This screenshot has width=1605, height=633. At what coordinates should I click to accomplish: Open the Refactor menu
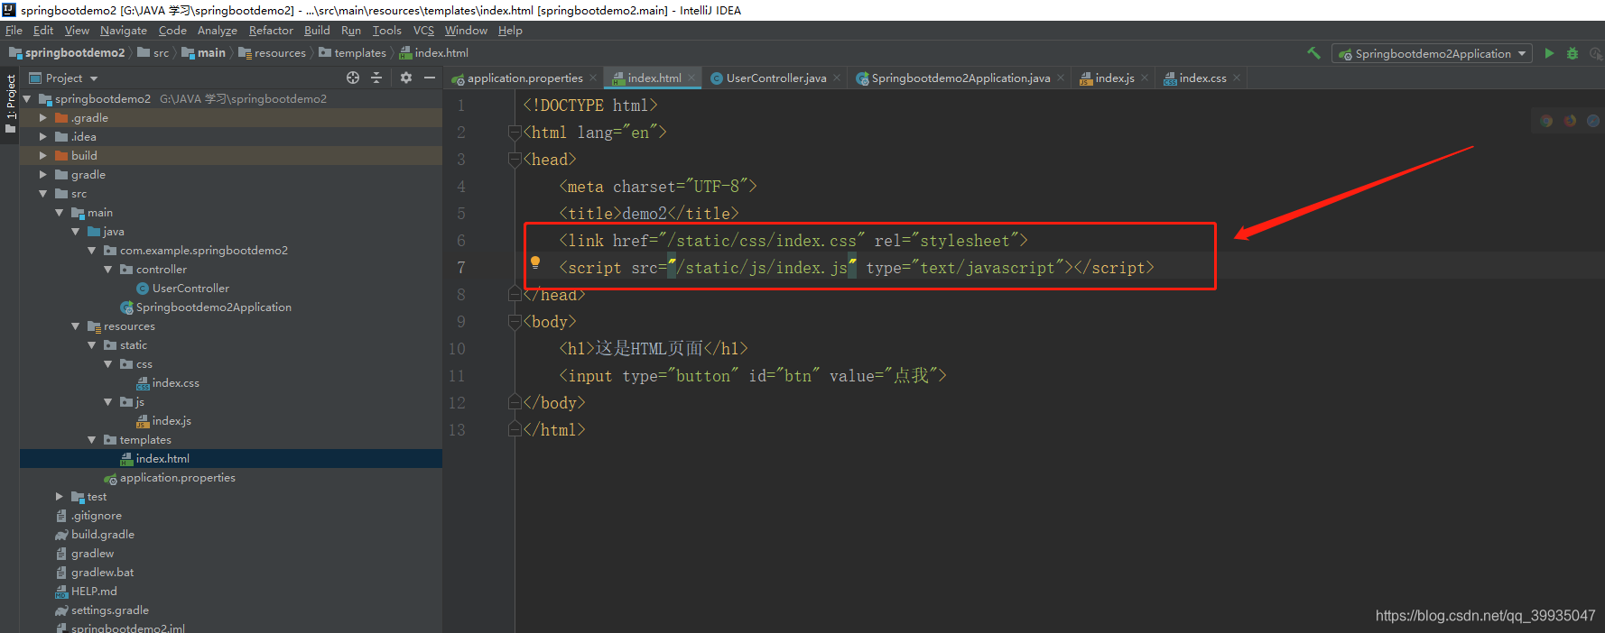(x=271, y=31)
